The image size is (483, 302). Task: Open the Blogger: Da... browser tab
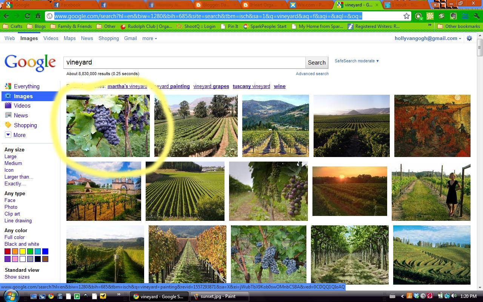216,5
